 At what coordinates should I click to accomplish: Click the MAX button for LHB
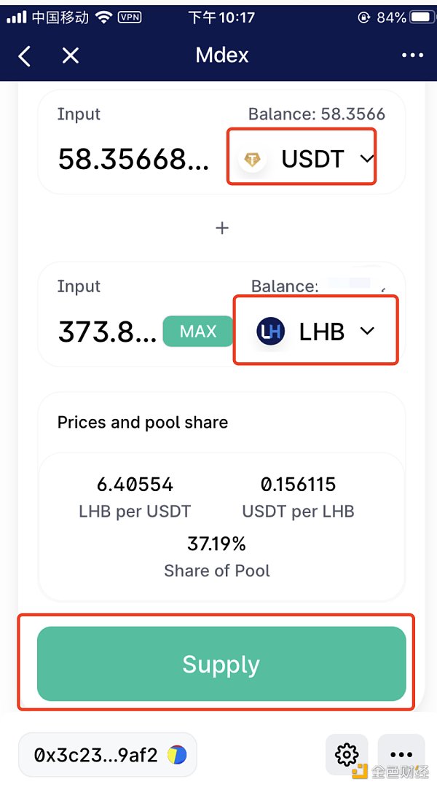pos(198,332)
